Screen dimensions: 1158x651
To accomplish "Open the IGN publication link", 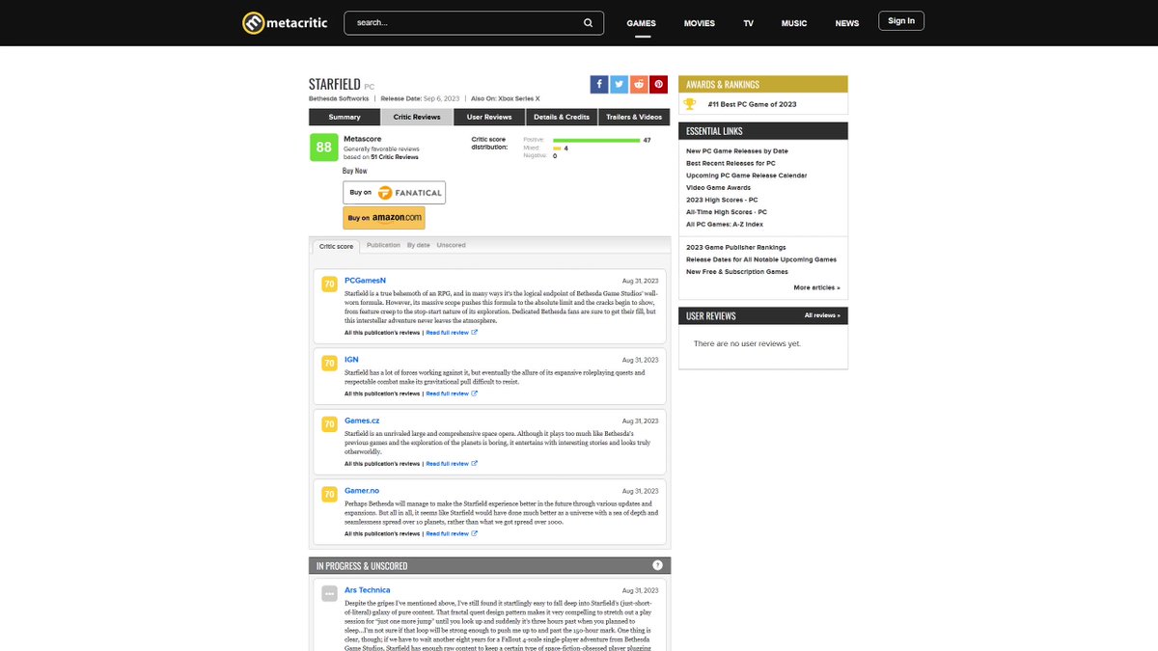I will (351, 359).
